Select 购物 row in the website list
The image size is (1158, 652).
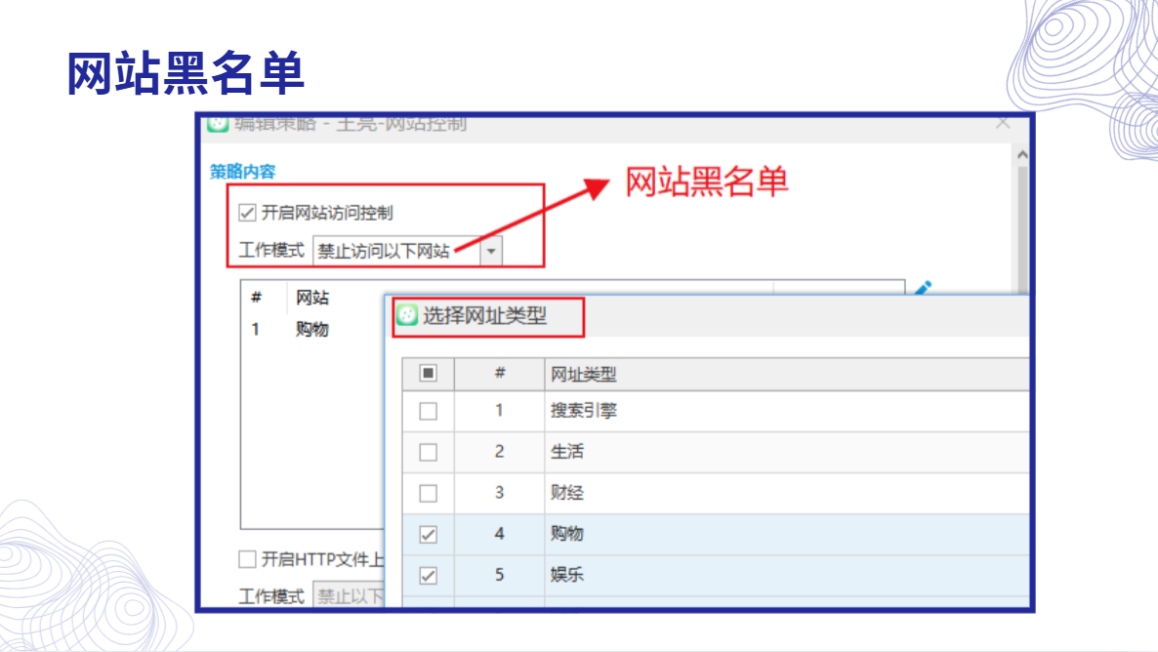pos(311,329)
